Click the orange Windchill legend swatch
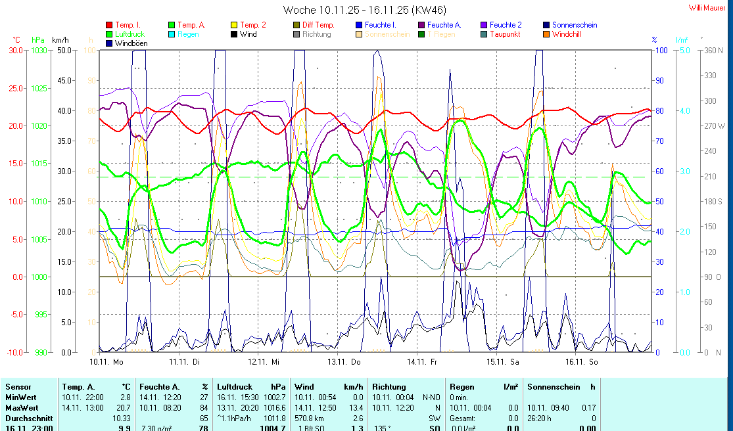This screenshot has width=733, height=431. pyautogui.click(x=546, y=34)
